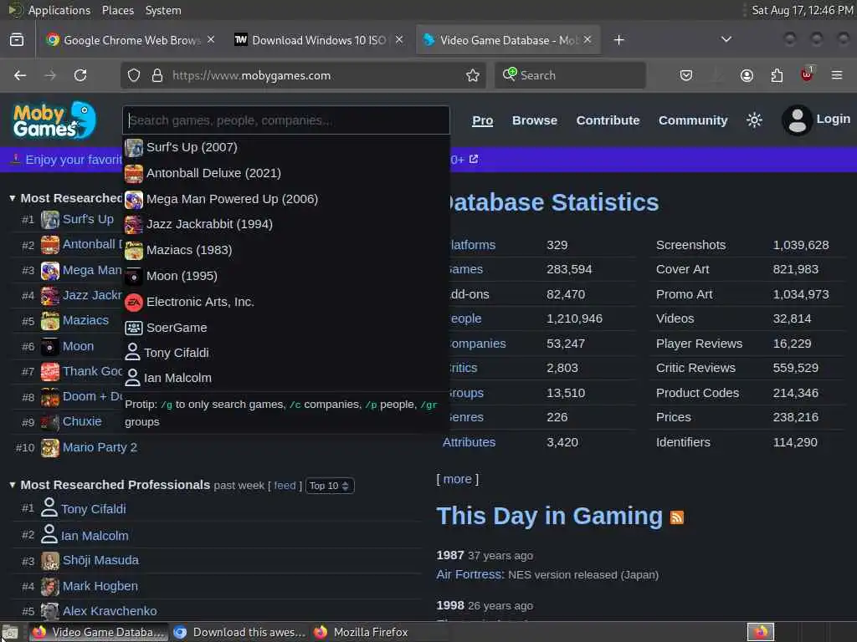The image size is (857, 642).
Task: Expand the list all tabs chevron
Action: (x=726, y=39)
